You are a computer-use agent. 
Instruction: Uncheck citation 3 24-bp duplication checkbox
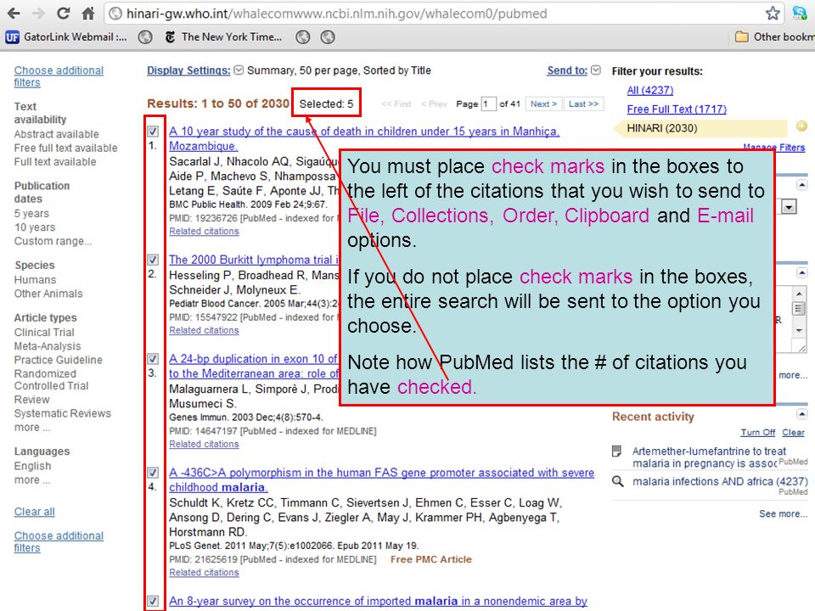click(x=153, y=358)
